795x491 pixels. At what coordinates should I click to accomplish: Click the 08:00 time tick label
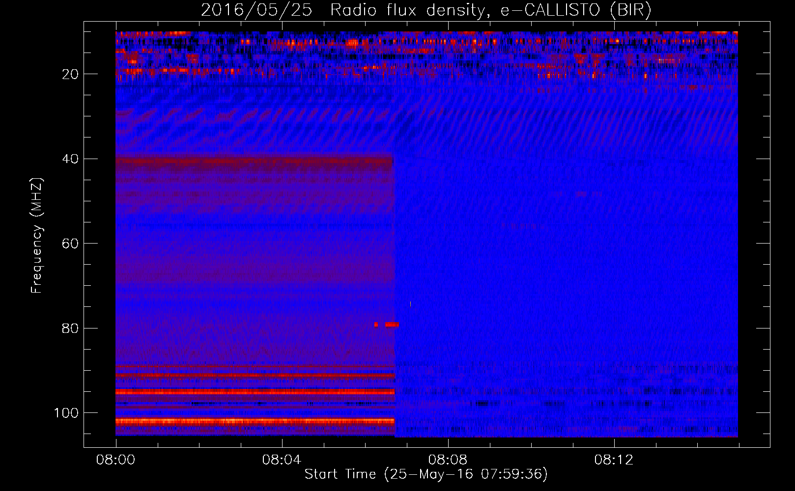coord(115,460)
